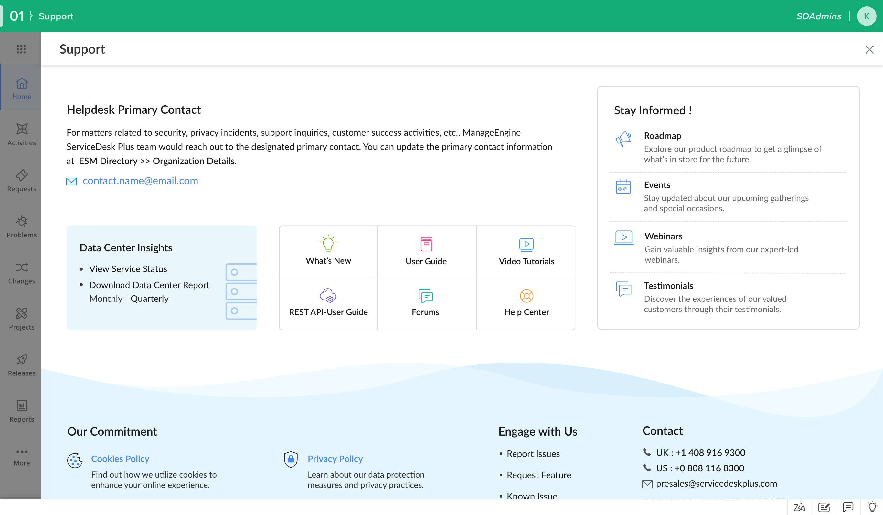Click the User Guide book icon

[x=426, y=244]
